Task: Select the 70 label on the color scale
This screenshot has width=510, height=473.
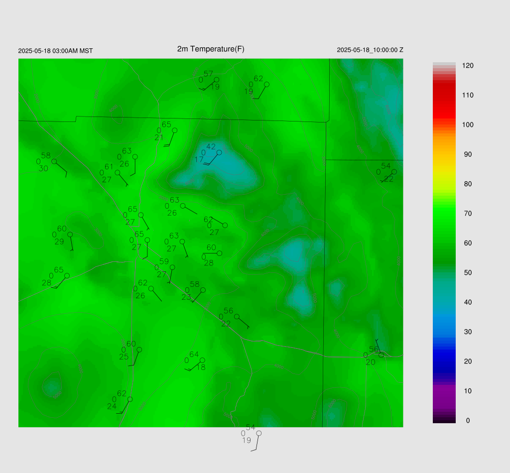Action: (468, 214)
